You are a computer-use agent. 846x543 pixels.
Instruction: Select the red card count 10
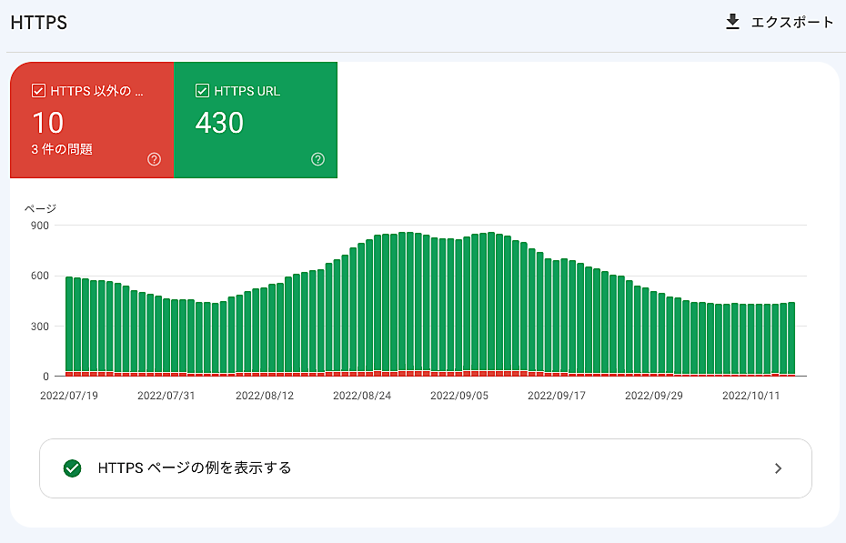point(47,123)
